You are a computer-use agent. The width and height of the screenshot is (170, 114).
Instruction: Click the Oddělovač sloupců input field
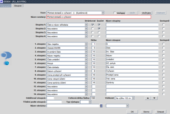50,98
